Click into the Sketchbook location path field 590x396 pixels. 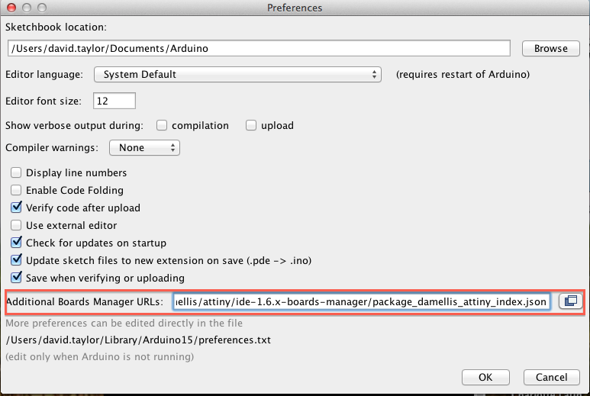(259, 49)
